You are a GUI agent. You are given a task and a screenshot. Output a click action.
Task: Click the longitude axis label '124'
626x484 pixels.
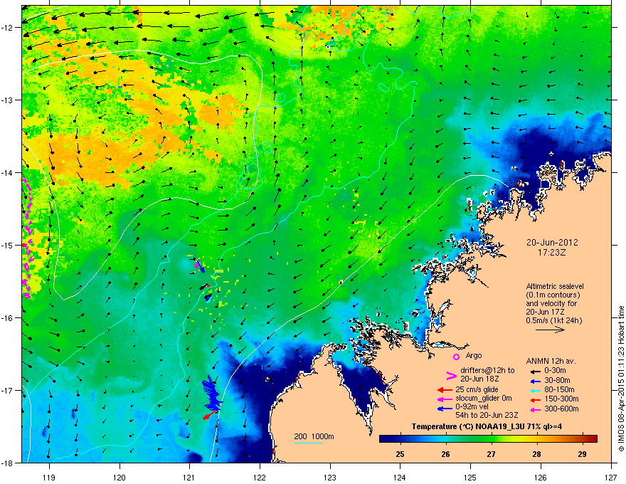coord(400,477)
